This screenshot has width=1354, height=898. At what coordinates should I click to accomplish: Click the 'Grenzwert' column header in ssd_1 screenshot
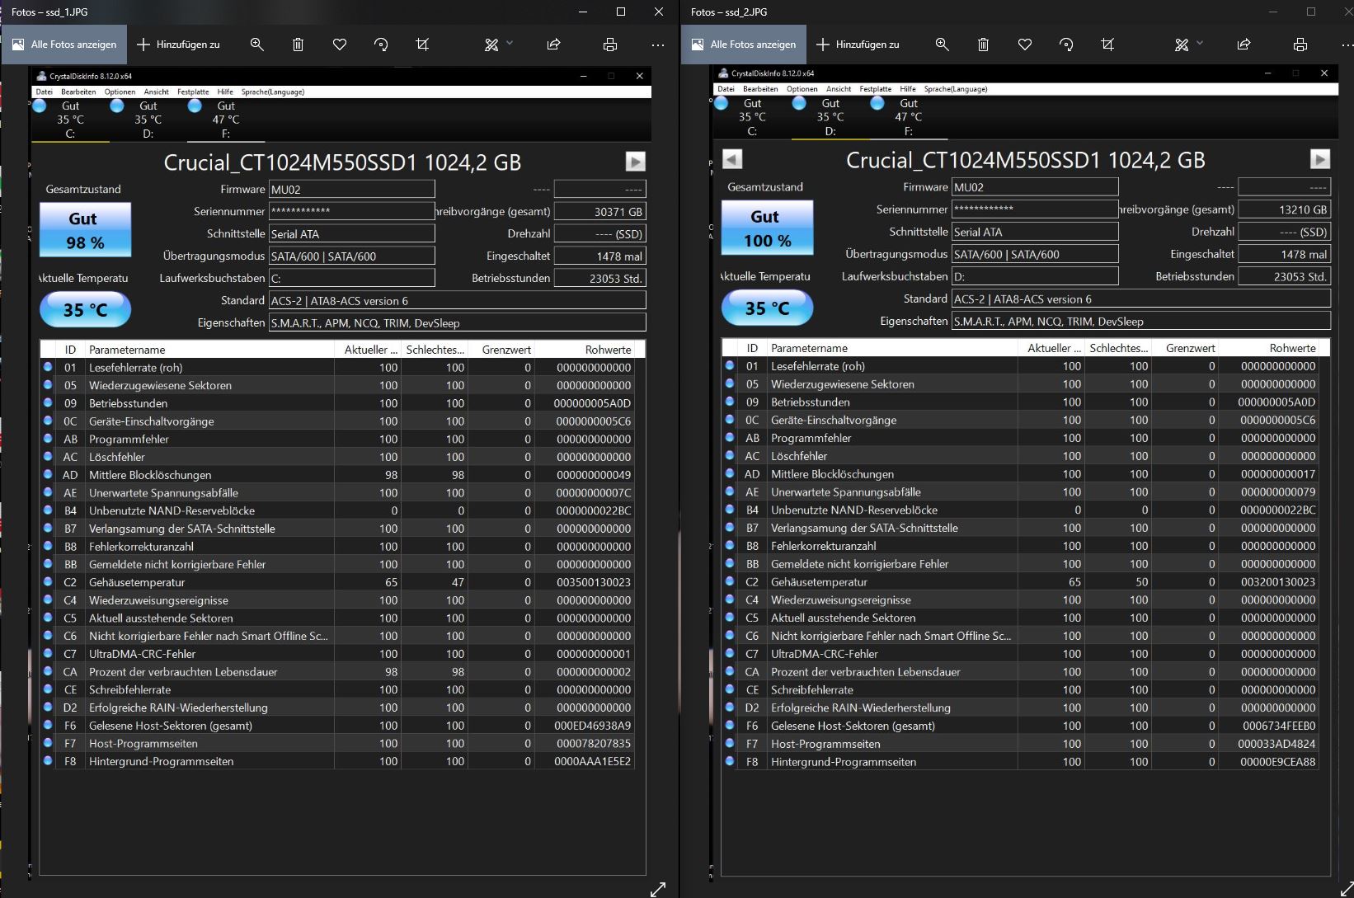[x=501, y=350]
